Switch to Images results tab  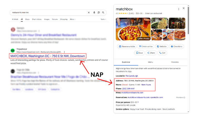(x=47, y=19)
